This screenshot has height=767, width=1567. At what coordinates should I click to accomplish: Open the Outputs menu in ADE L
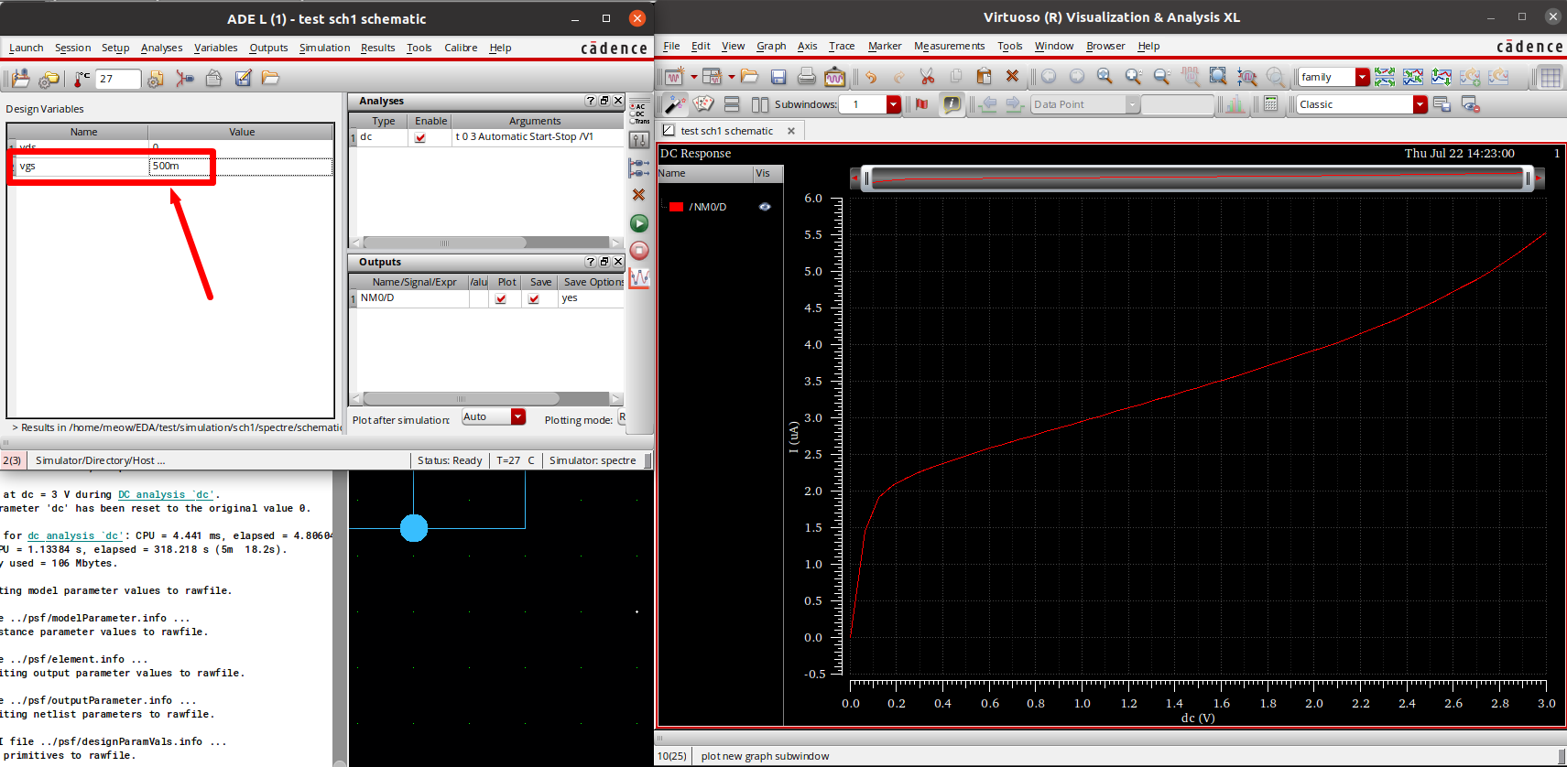coord(268,48)
